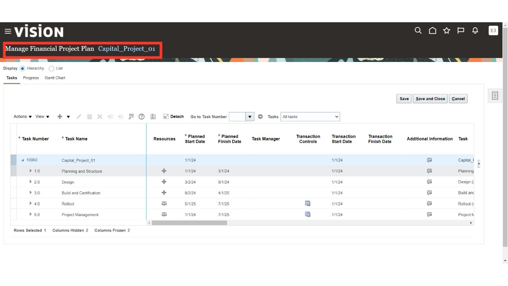Expand task 3.0 Build and Certification
Screen dimensions: 508x286
(31, 193)
